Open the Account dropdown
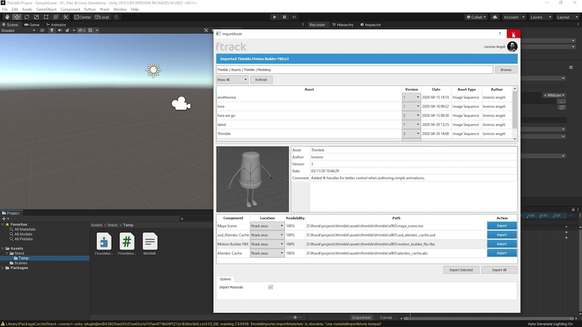The image size is (582, 327). point(514,17)
